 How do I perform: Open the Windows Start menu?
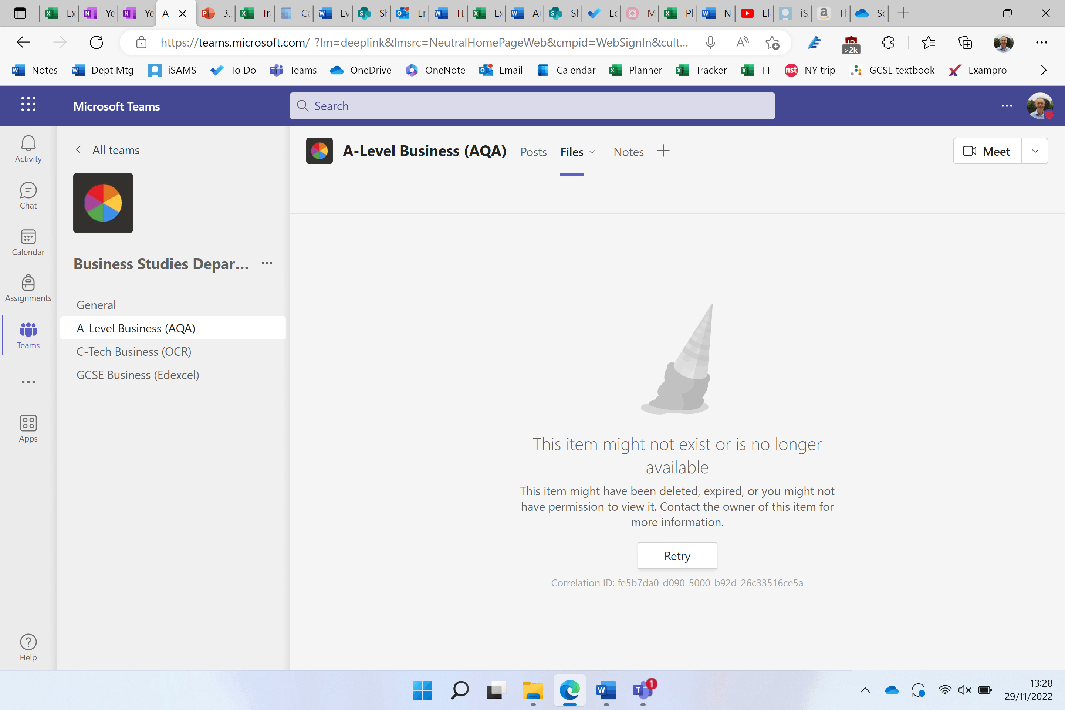point(422,690)
